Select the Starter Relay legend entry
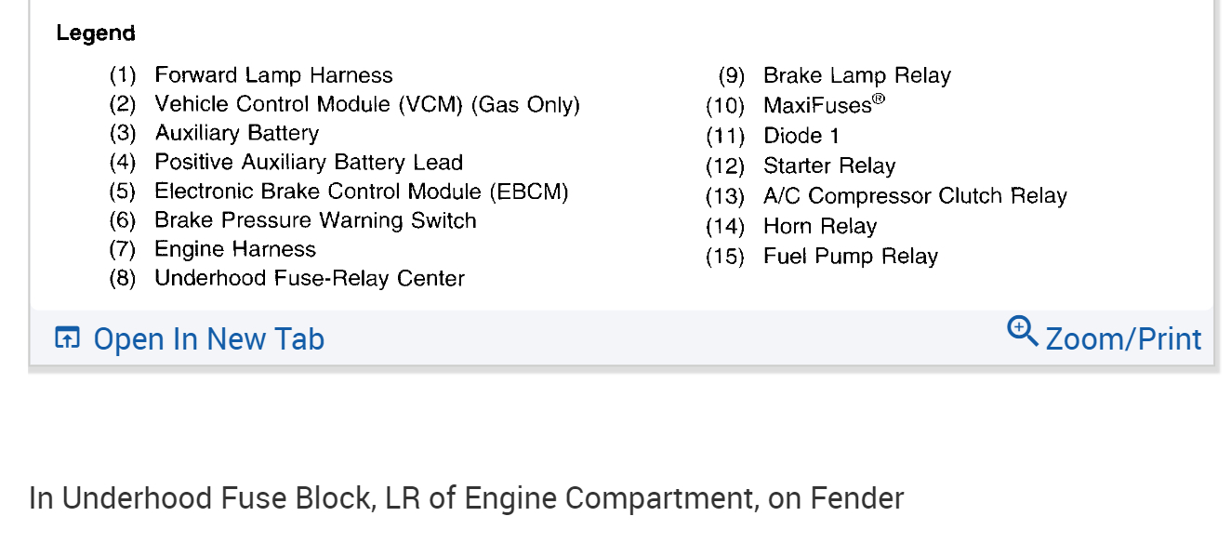1231x556 pixels. (828, 166)
